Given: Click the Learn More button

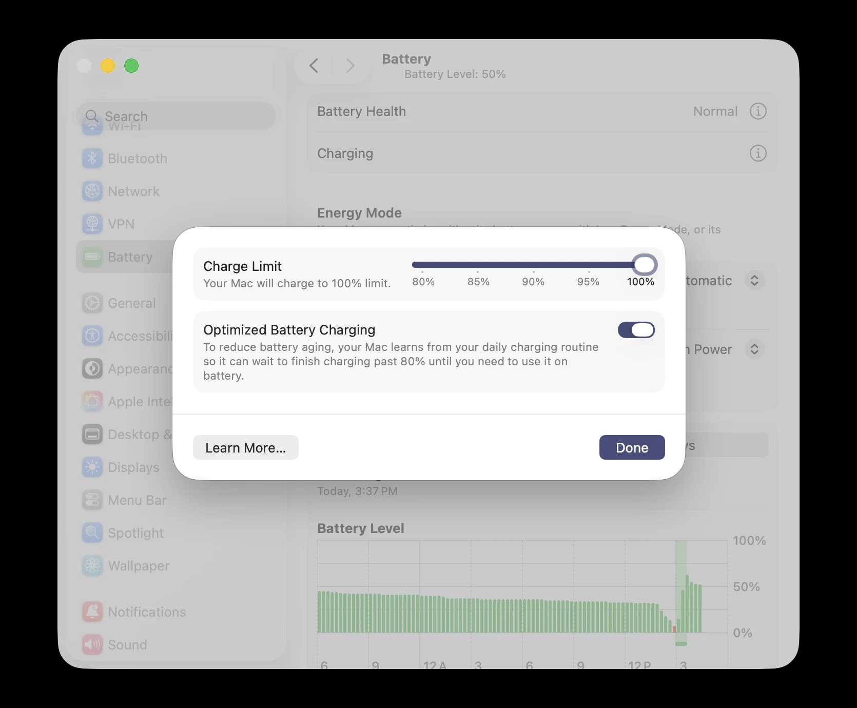Looking at the screenshot, I should click(x=245, y=447).
